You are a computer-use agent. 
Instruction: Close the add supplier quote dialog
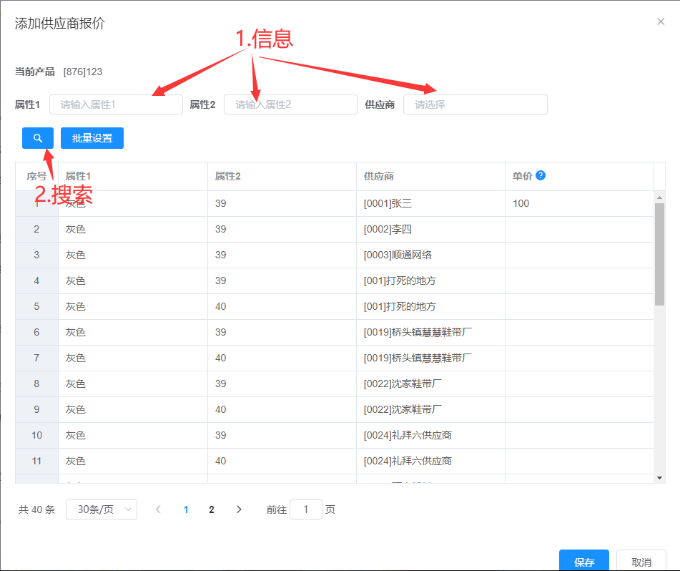coord(661,21)
